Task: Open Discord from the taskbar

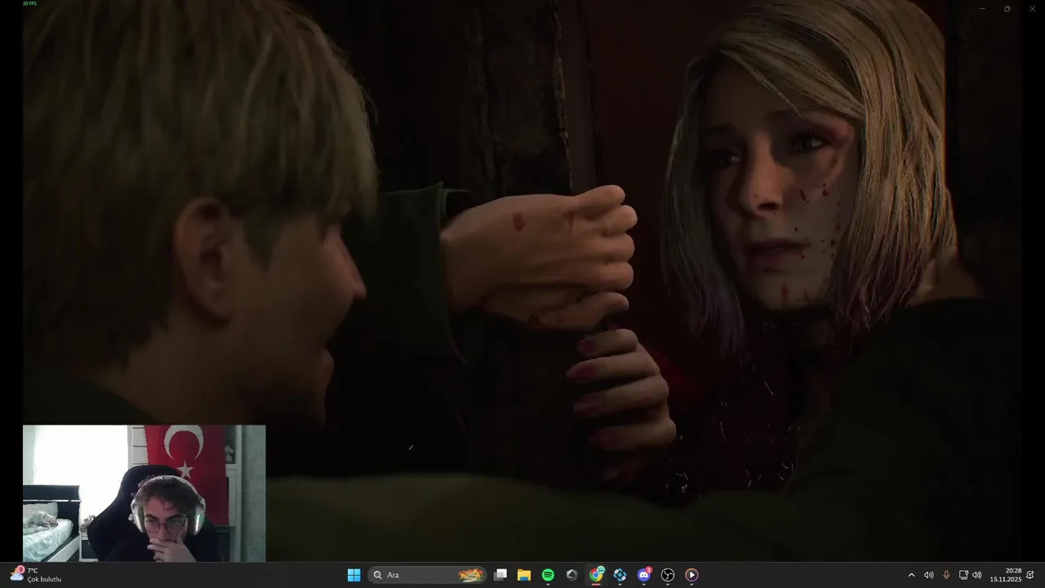Action: pyautogui.click(x=644, y=575)
